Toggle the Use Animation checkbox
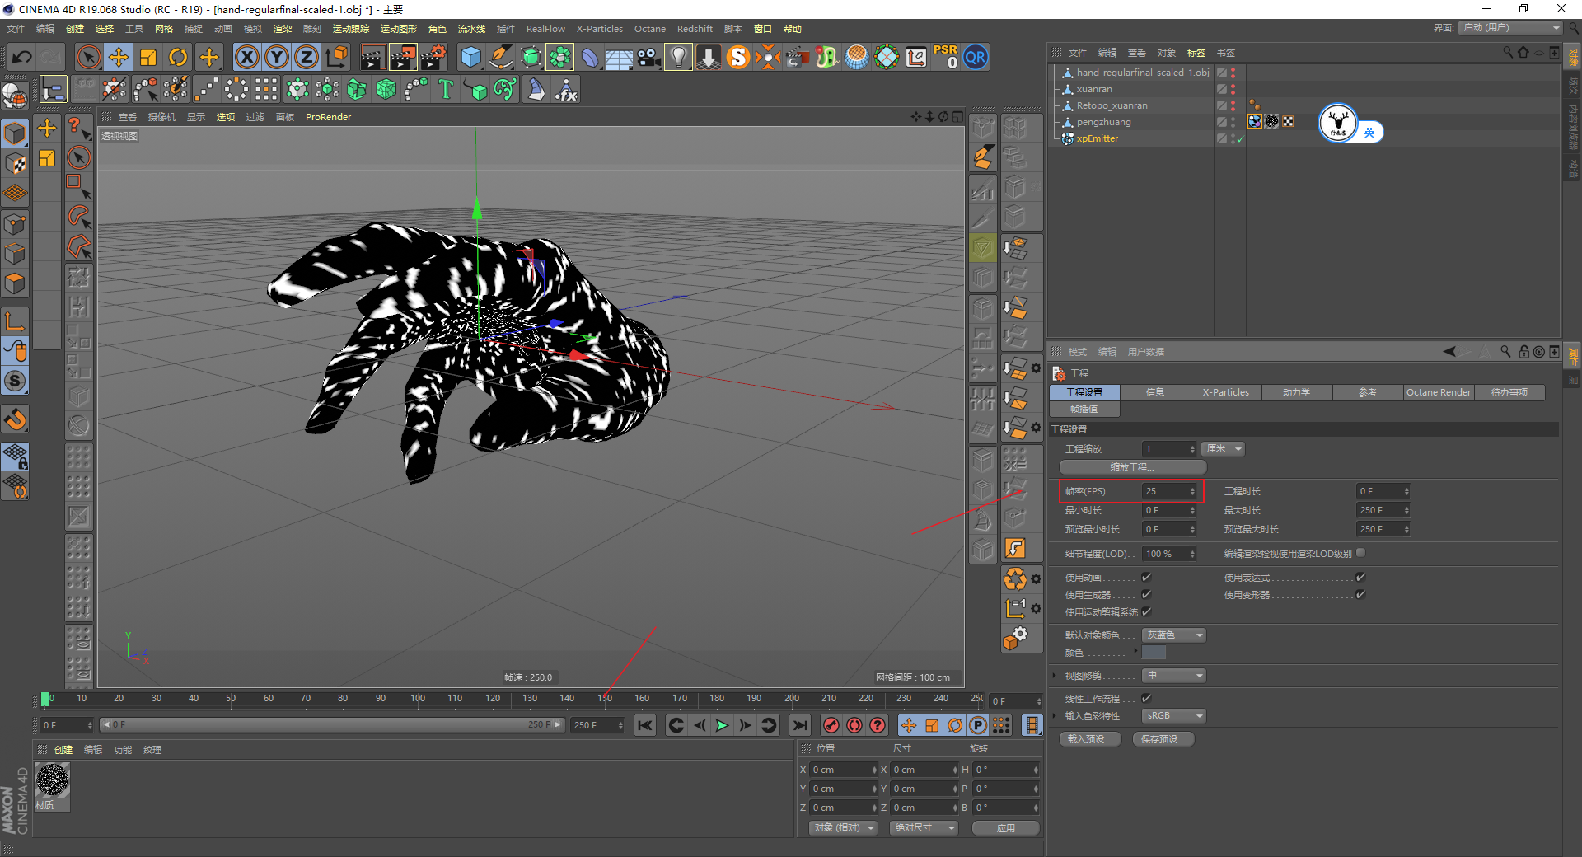The width and height of the screenshot is (1582, 857). [x=1146, y=578]
